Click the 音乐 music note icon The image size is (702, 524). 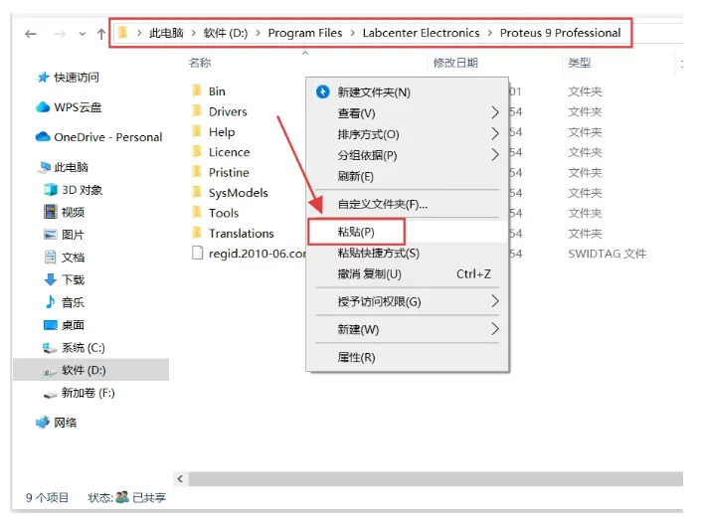pos(51,302)
